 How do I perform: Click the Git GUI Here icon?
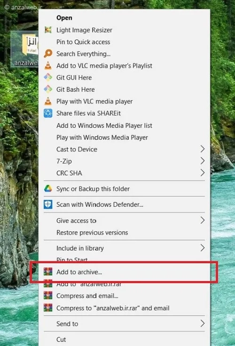pyautogui.click(x=48, y=78)
